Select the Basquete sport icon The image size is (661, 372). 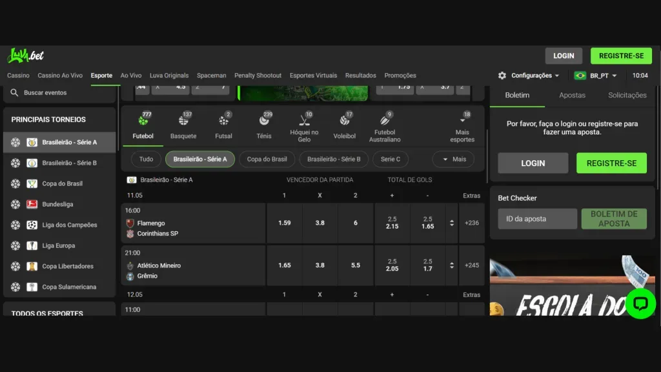click(183, 123)
